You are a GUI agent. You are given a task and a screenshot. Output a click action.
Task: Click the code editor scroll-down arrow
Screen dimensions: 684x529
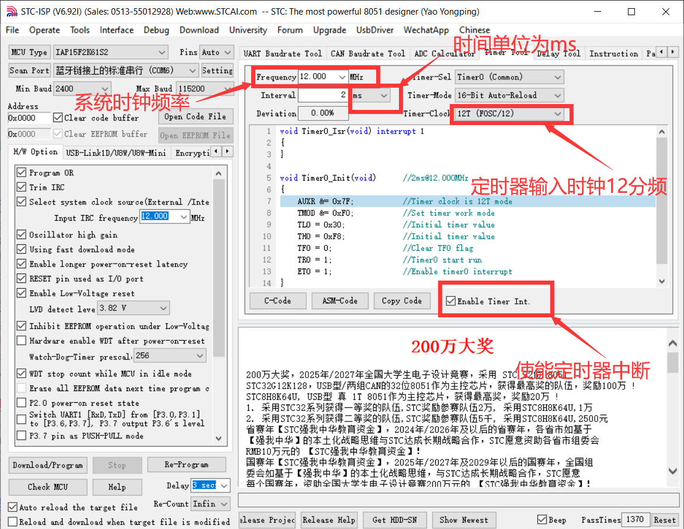[662, 282]
